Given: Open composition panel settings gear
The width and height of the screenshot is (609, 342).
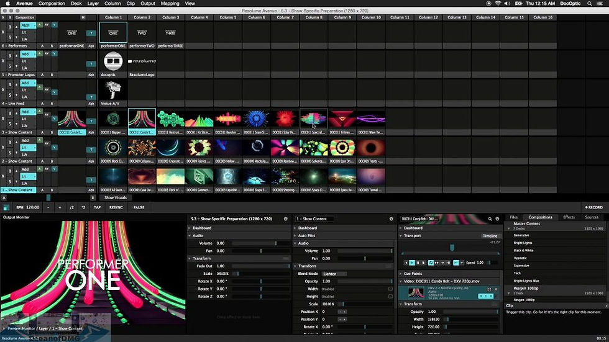Looking at the screenshot, I should click(x=285, y=219).
